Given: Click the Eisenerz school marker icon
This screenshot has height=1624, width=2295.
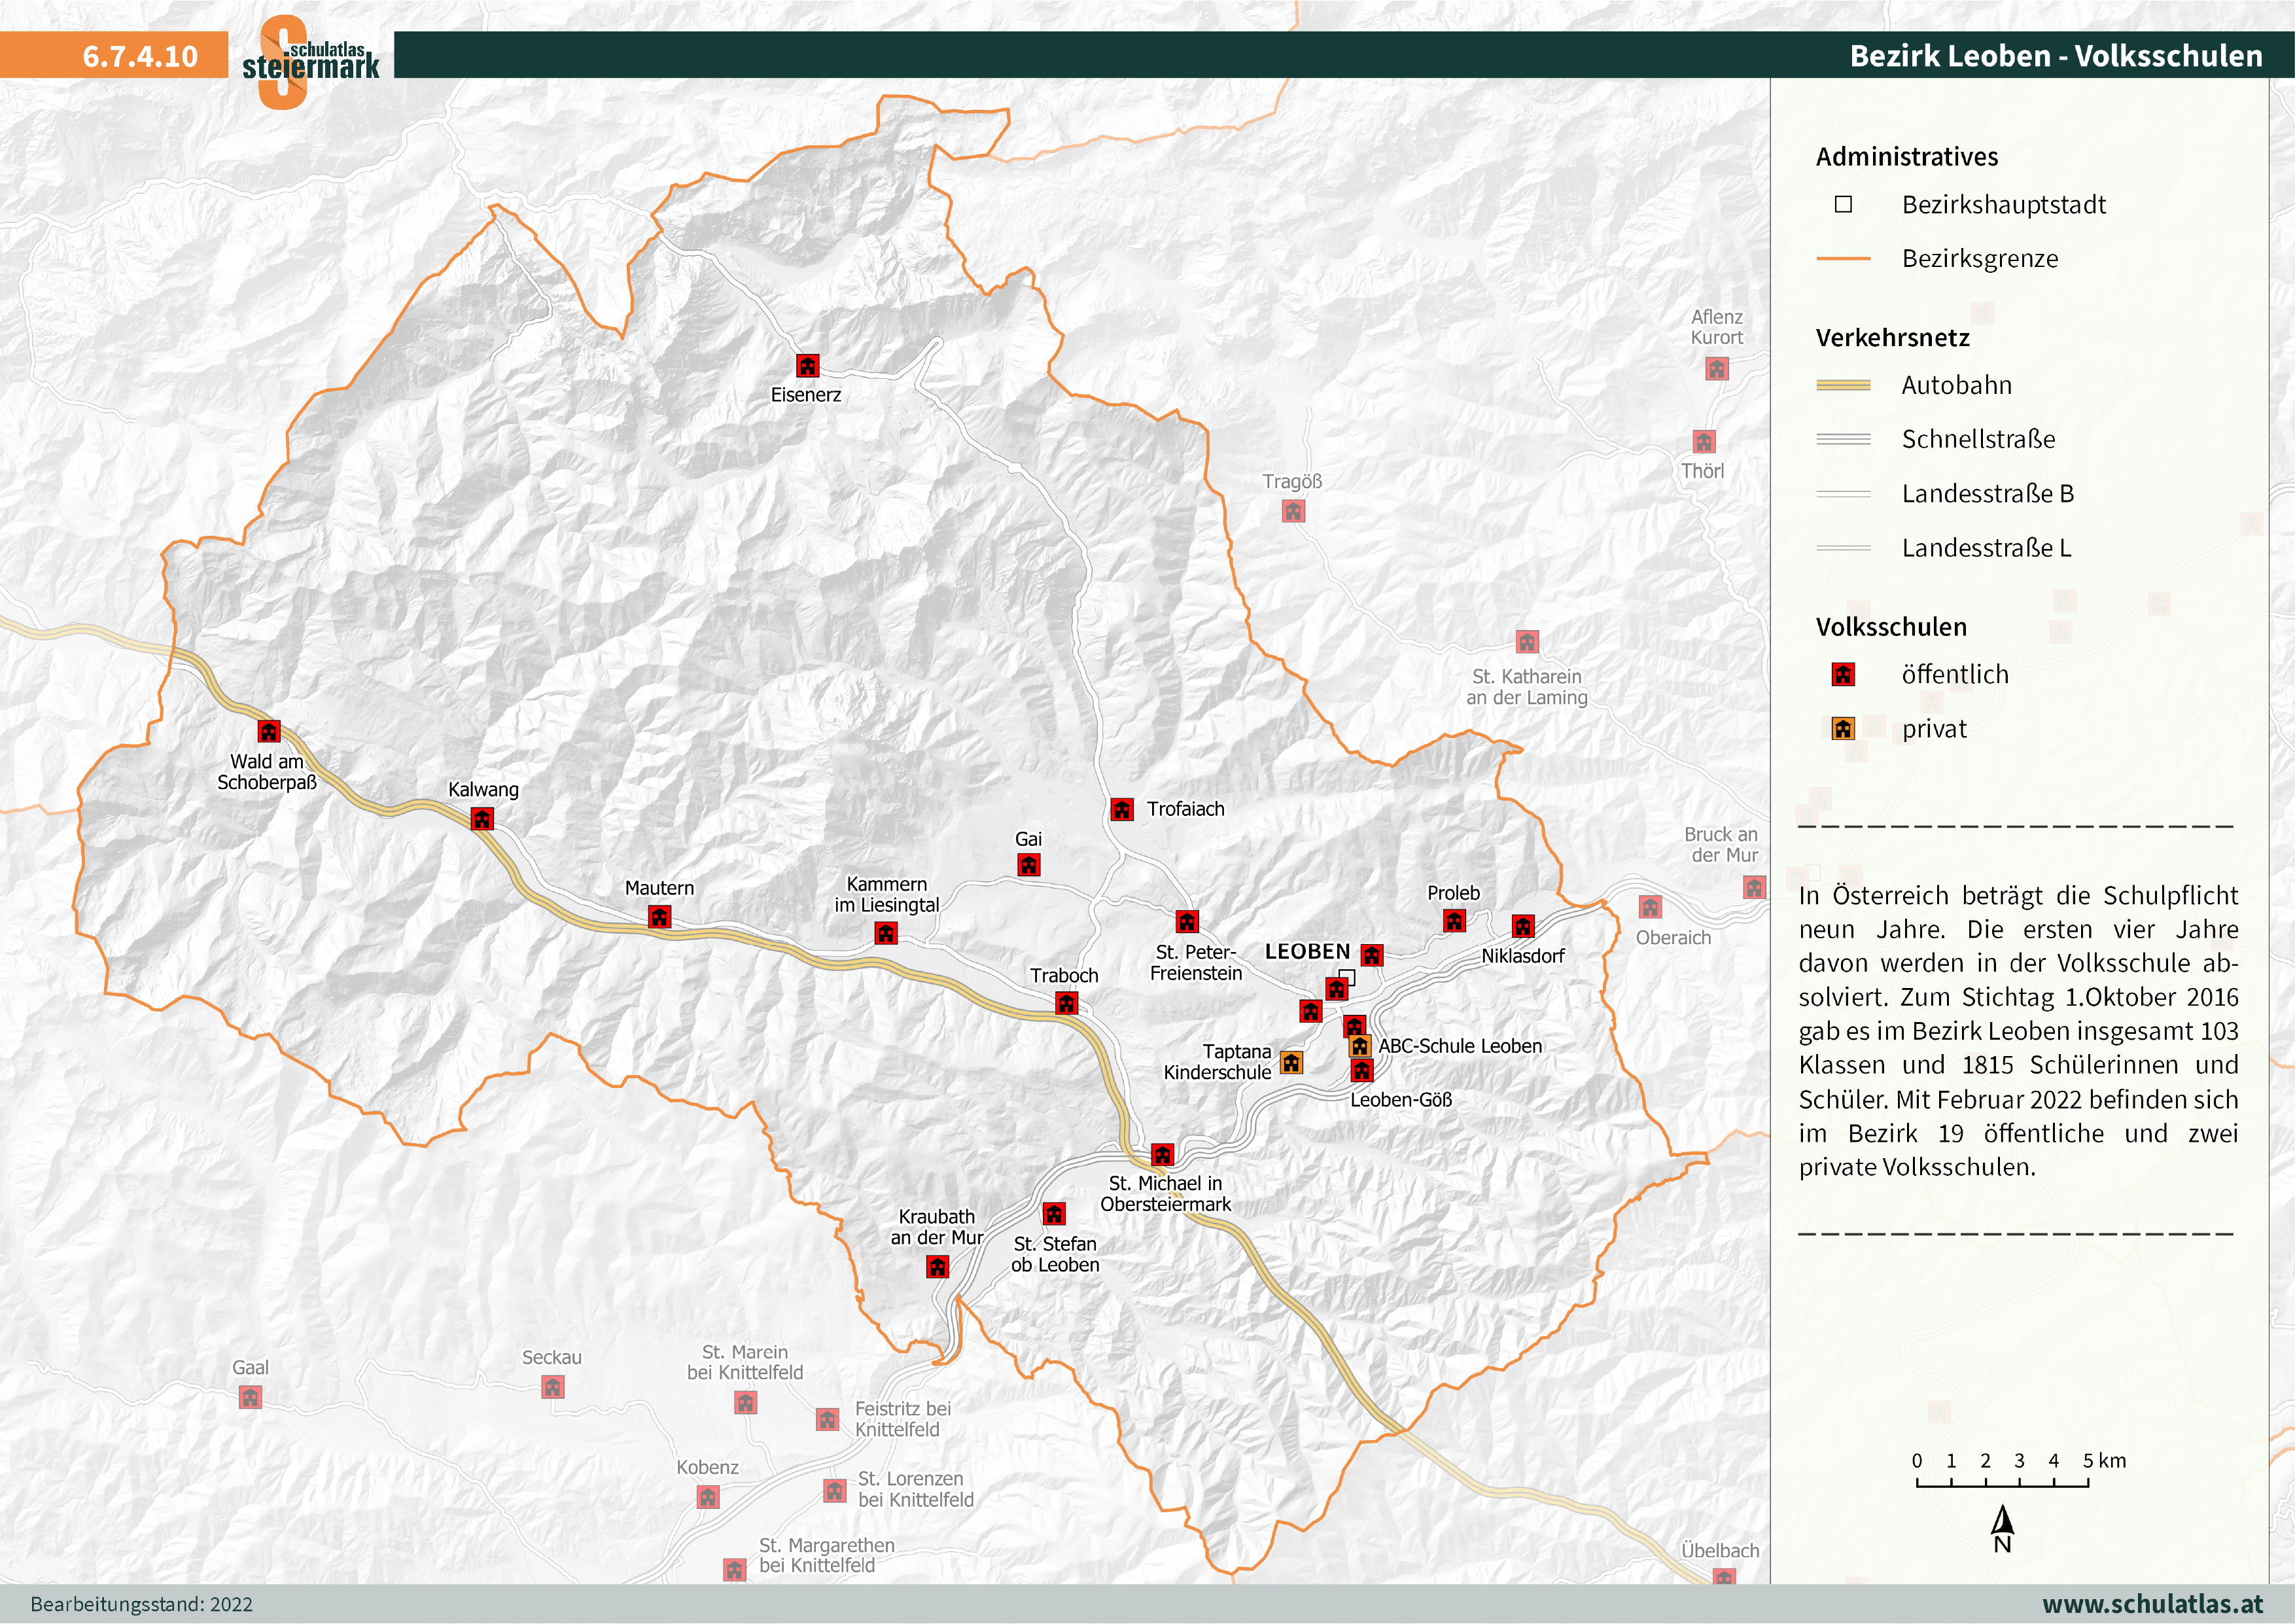Looking at the screenshot, I should coord(807,365).
